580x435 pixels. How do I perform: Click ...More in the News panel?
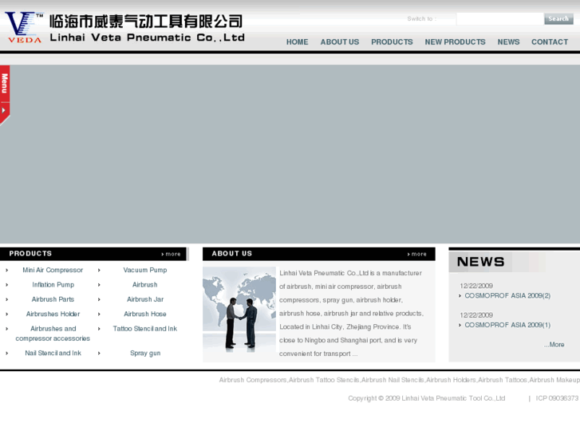(x=554, y=345)
